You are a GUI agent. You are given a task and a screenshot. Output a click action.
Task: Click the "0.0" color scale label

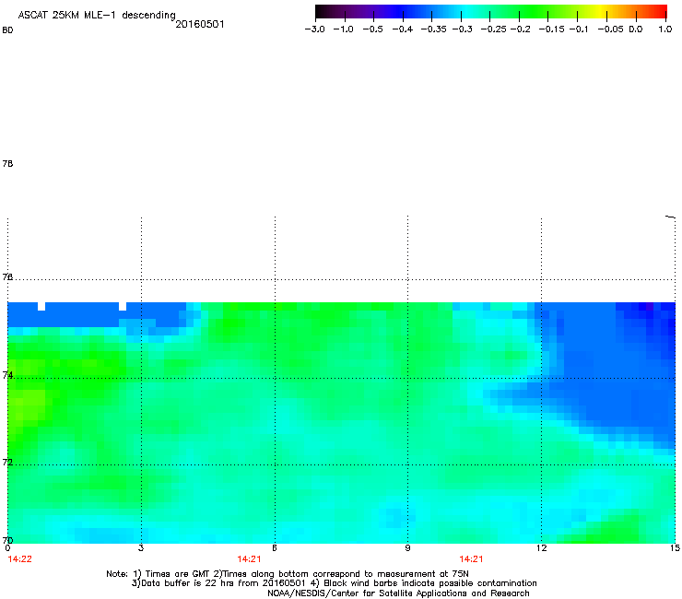[636, 29]
